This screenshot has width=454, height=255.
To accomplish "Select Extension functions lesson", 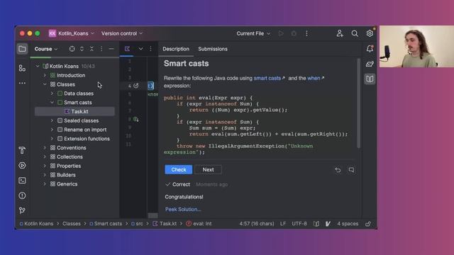I will [87, 139].
